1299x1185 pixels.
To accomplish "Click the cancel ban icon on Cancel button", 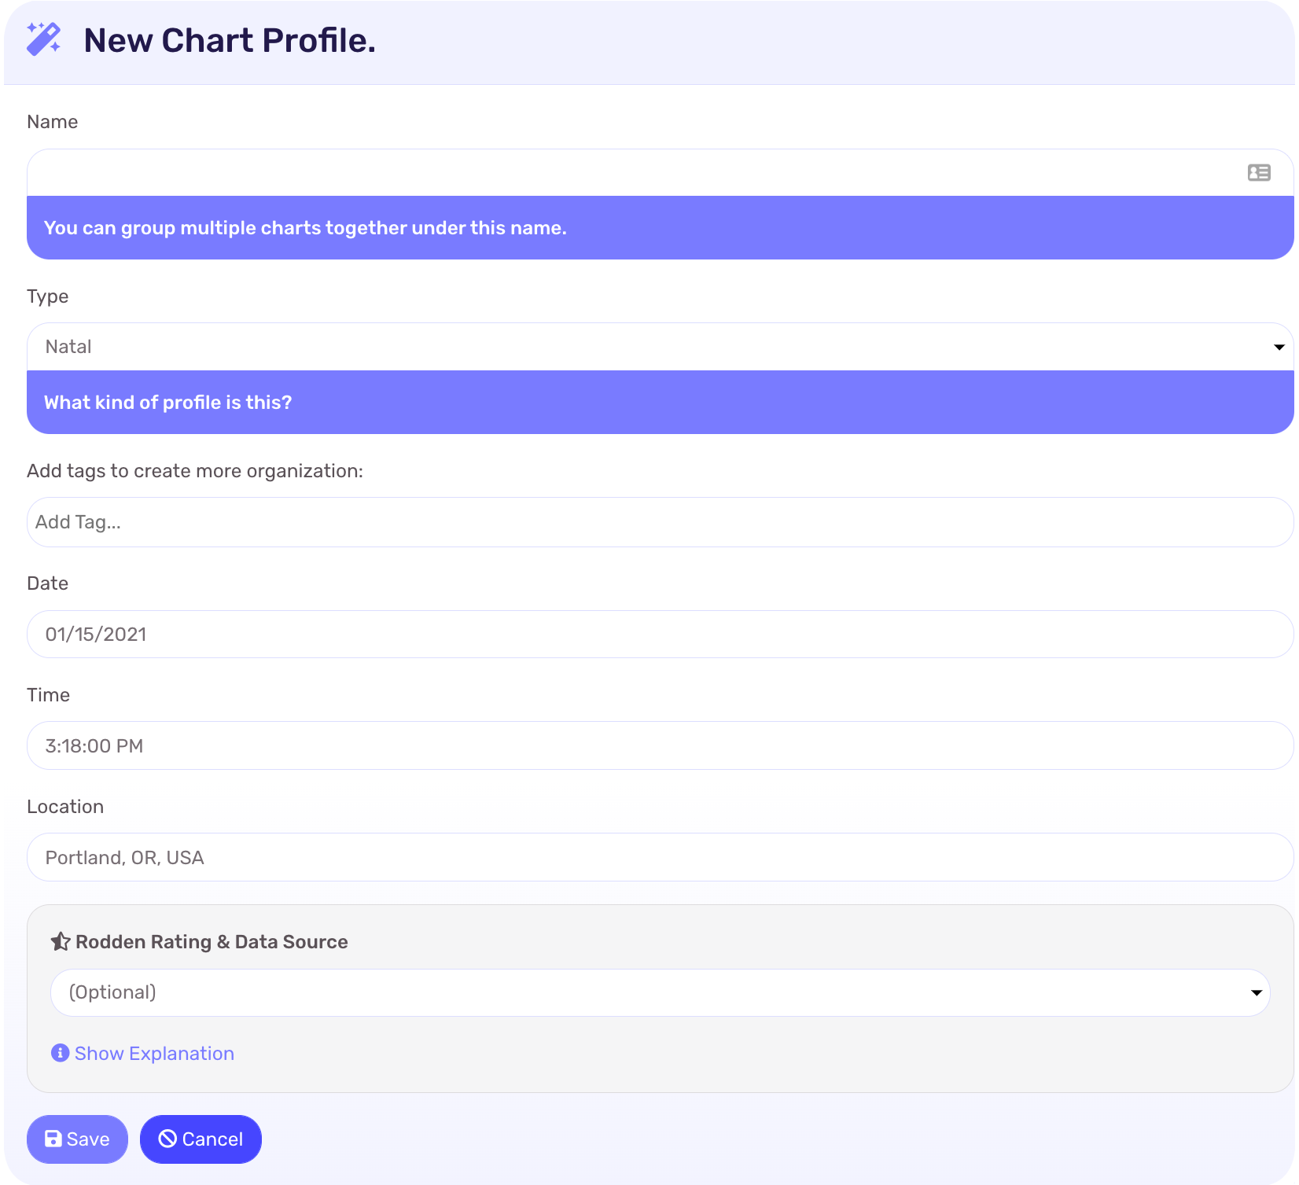I will coord(168,1139).
